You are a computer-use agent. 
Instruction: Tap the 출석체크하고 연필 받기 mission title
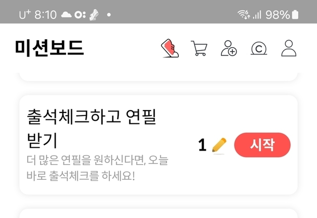click(92, 128)
